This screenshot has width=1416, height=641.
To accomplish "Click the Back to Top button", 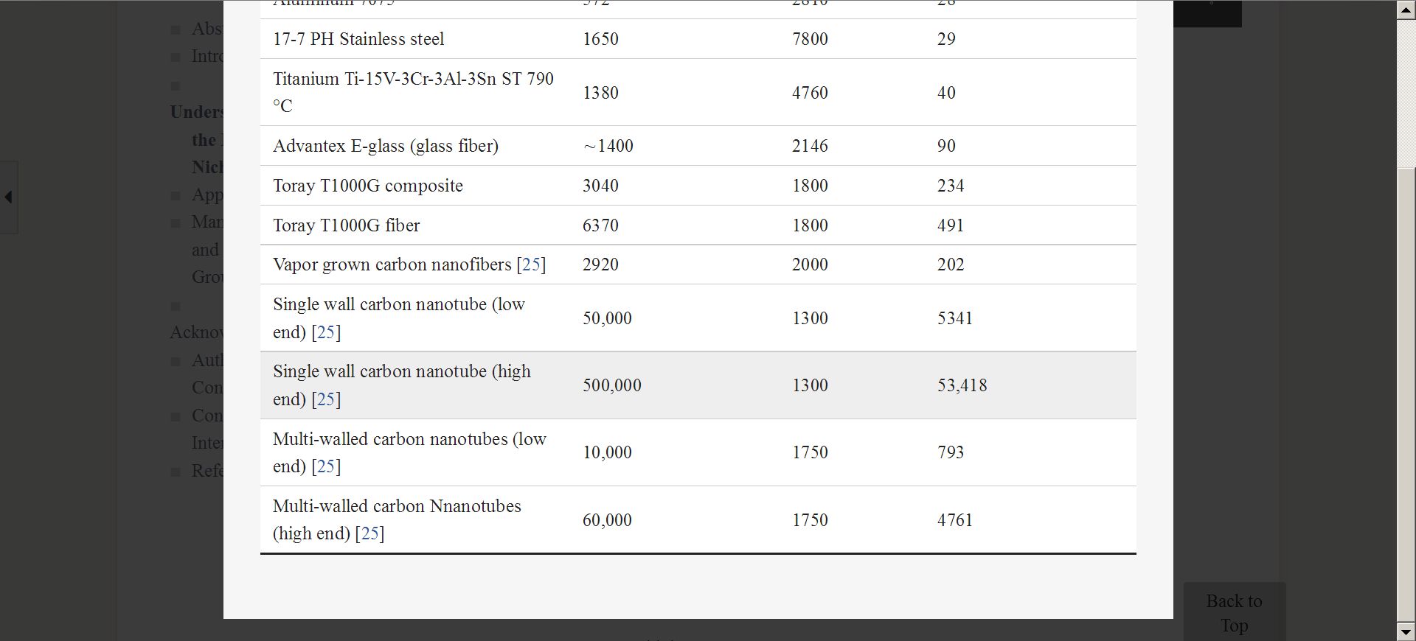I will 1234,612.
